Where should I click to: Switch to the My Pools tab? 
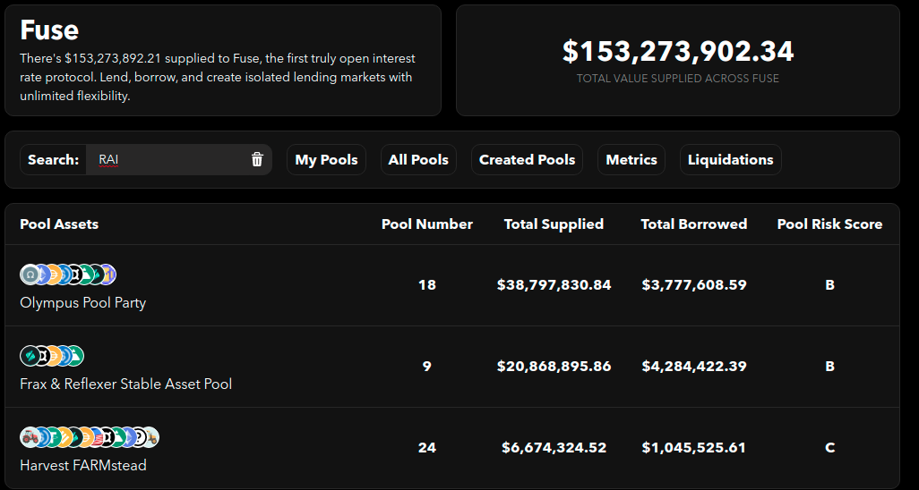pyautogui.click(x=326, y=160)
